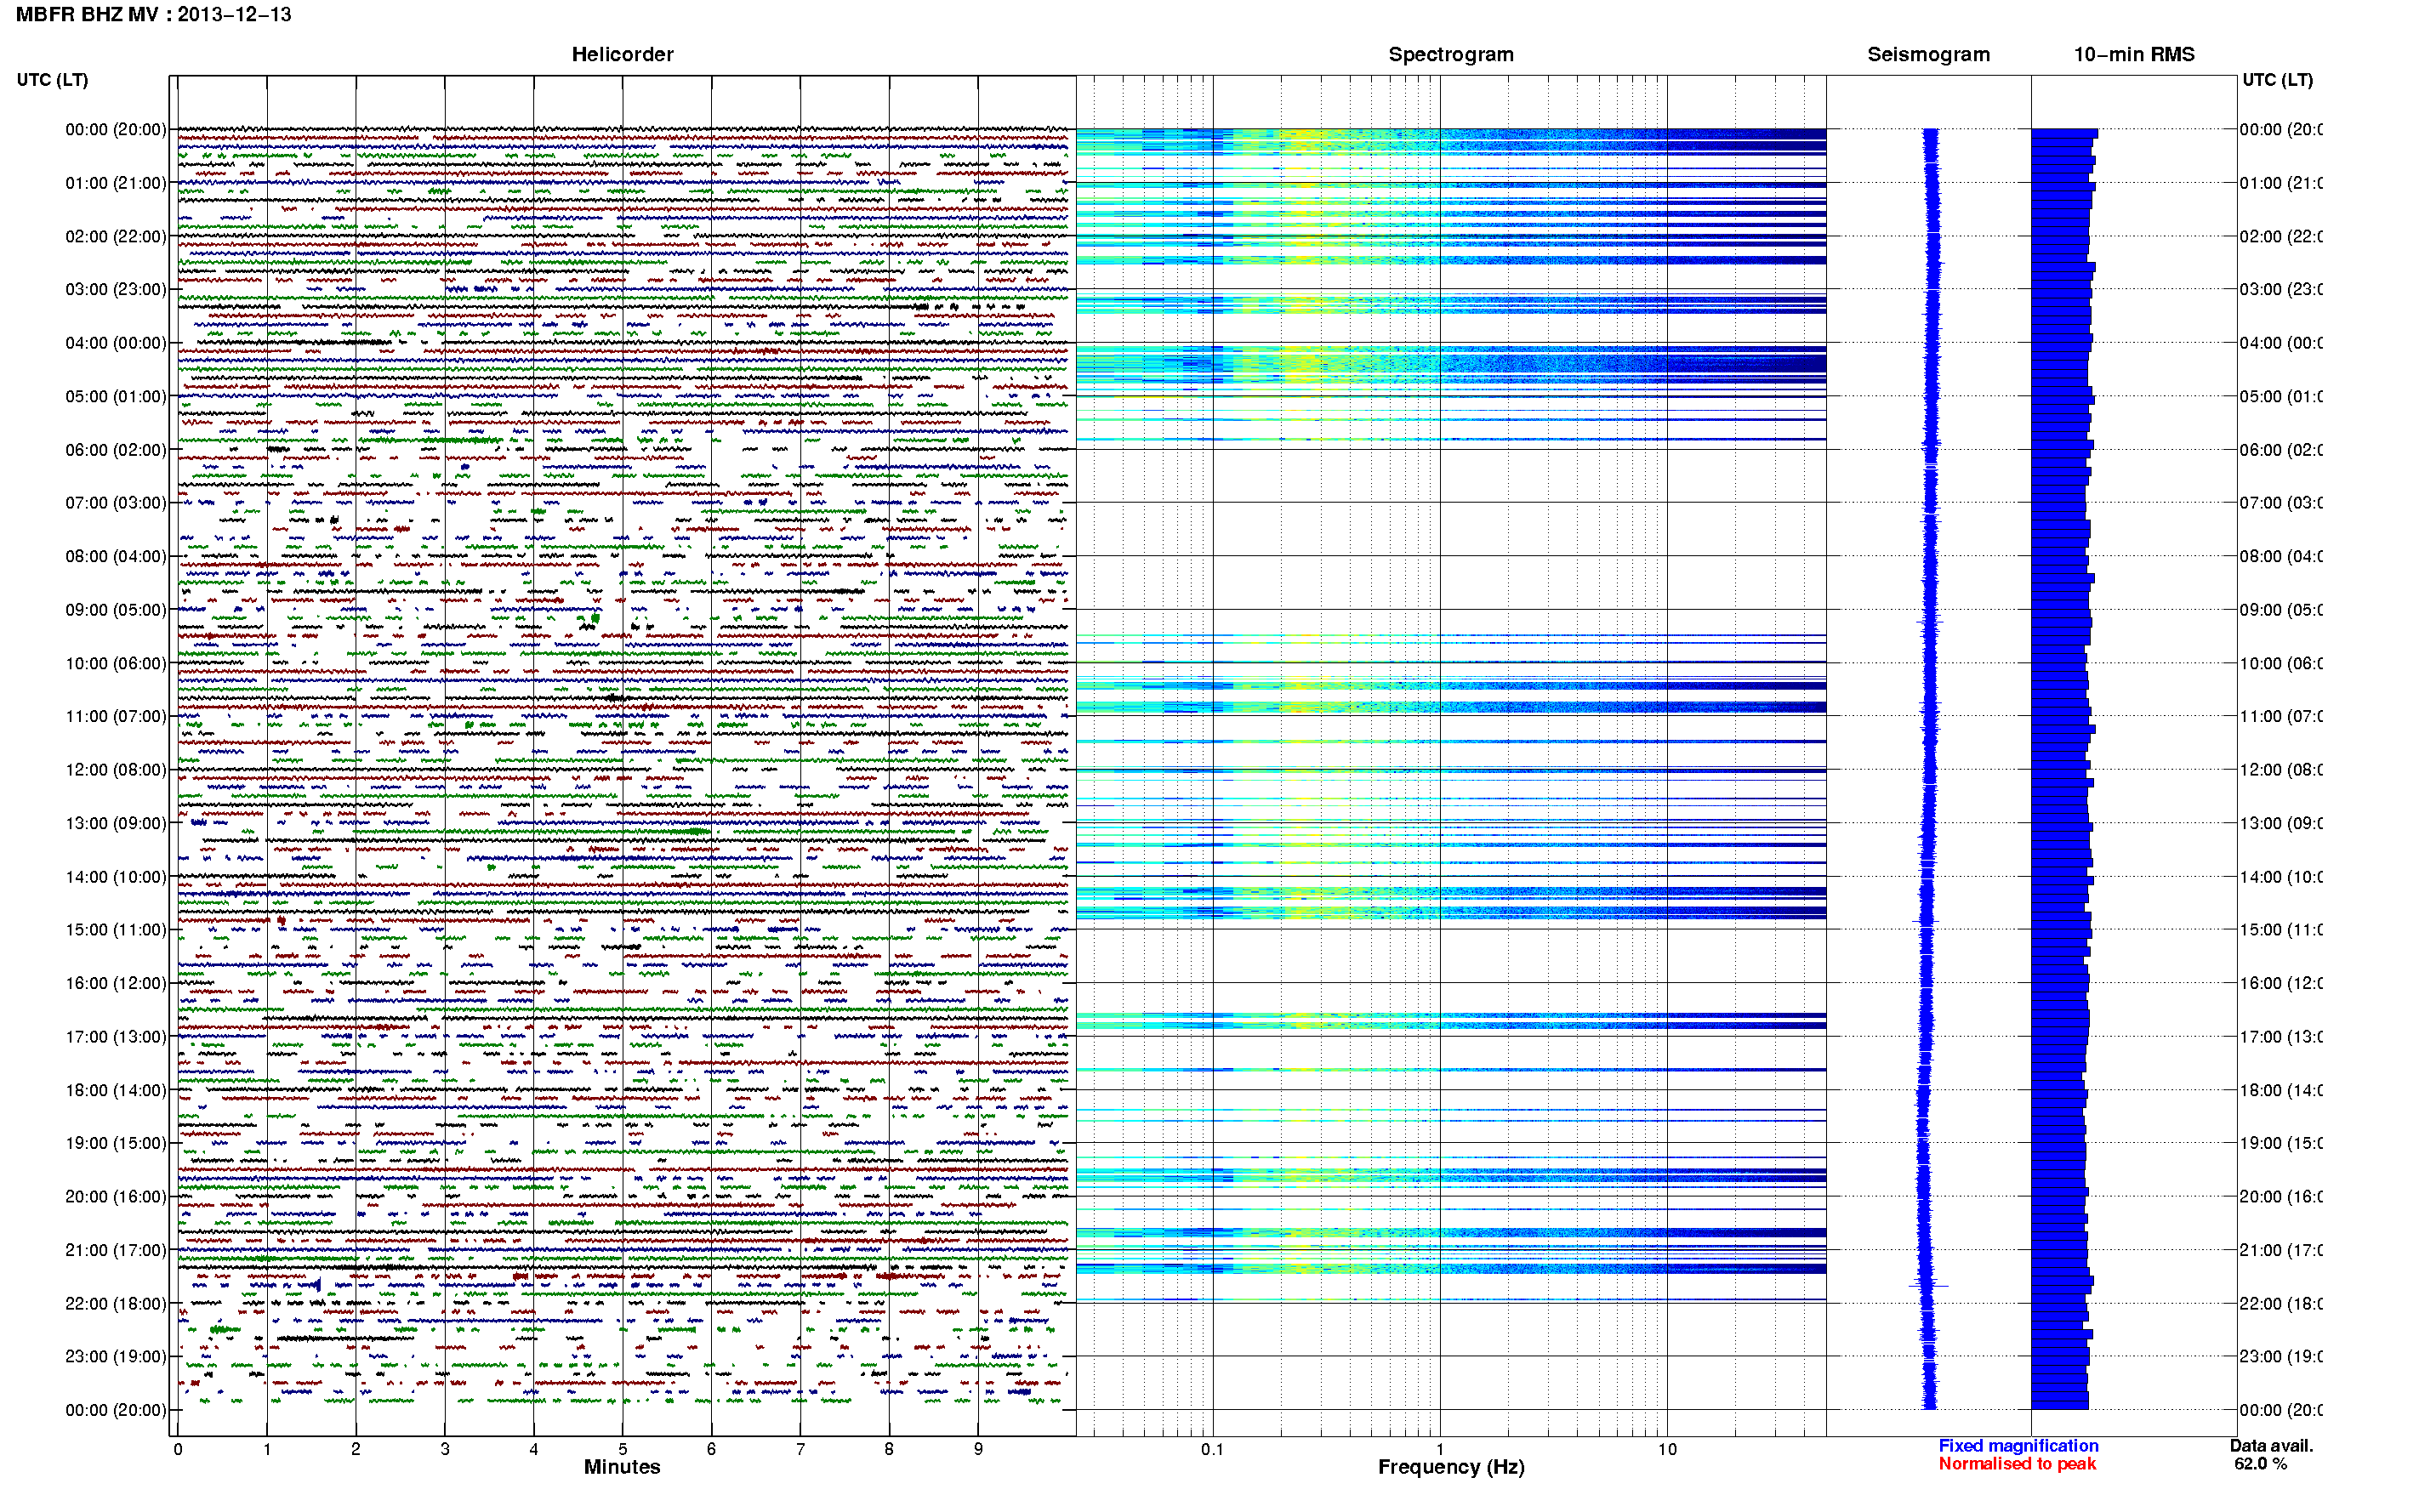Click the red Normalised to peak legend text
This screenshot has height=1512, width=2419.
point(2017,1464)
